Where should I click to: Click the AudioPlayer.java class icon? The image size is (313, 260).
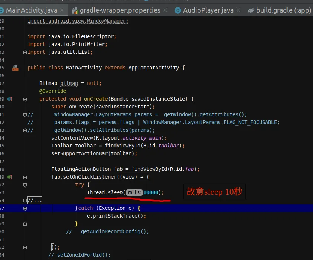click(x=177, y=10)
